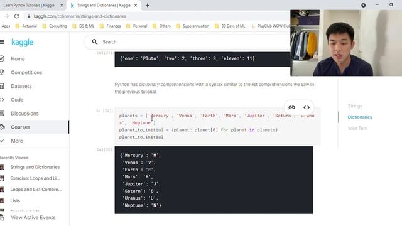This screenshot has height=226, width=402.
Task: Open recently viewed Strings and Dictionaries
Action: [x=35, y=167]
